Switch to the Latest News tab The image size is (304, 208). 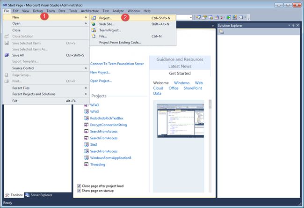pyautogui.click(x=180, y=66)
